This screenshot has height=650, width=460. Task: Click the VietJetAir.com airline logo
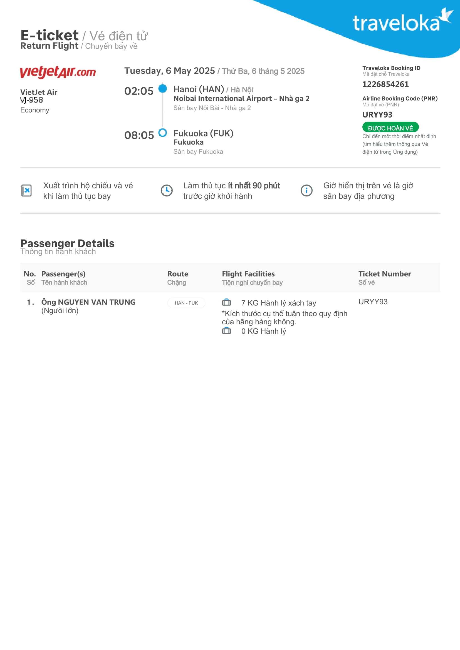tap(58, 72)
